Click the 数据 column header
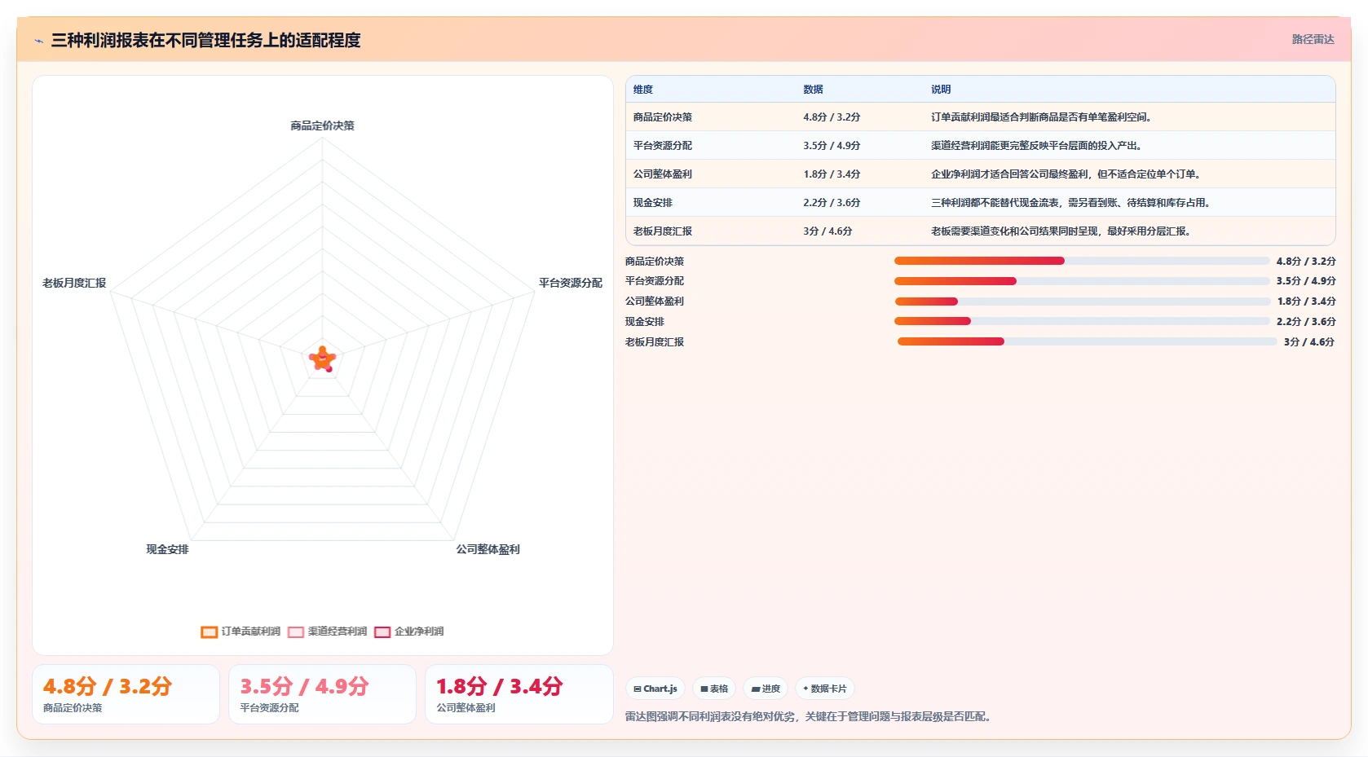 [813, 90]
